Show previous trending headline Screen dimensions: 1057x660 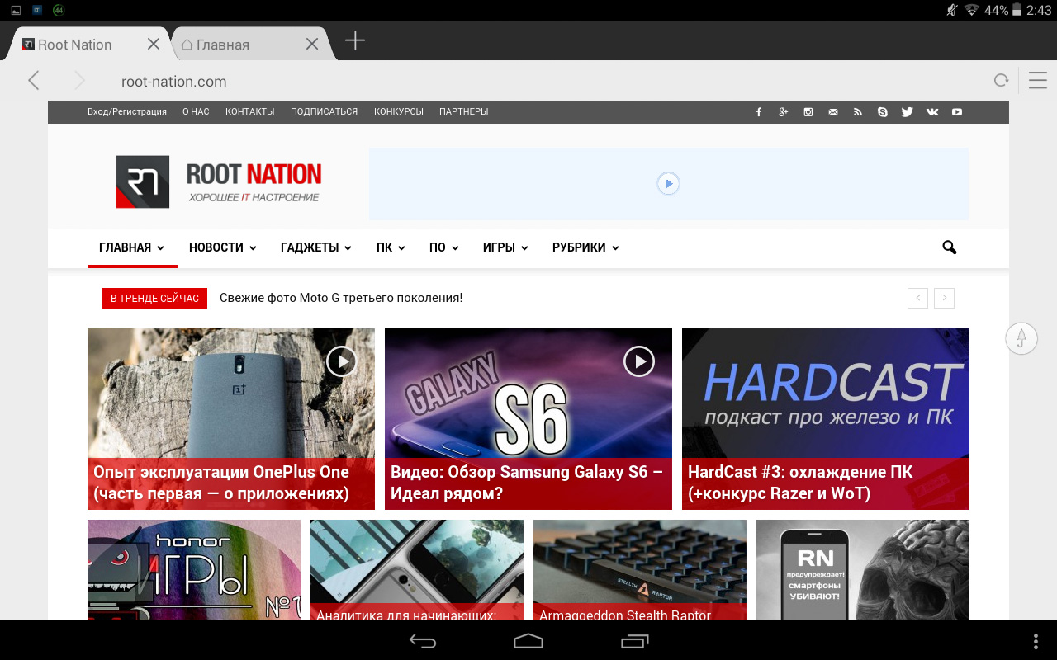coord(917,298)
